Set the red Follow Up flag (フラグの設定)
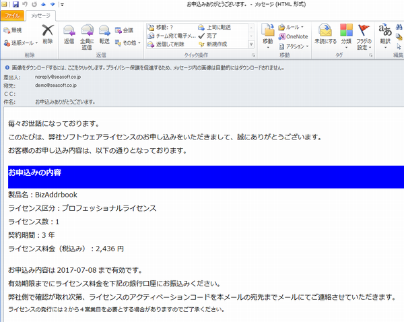This screenshot has width=404, height=322. pos(364,34)
